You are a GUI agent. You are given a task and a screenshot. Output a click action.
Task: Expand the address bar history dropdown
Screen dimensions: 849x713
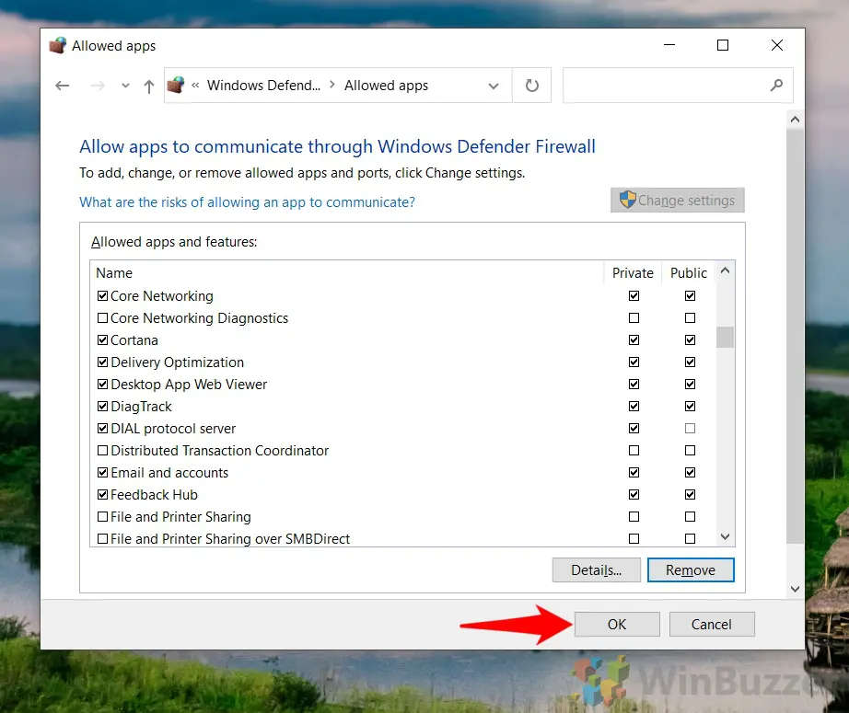494,86
